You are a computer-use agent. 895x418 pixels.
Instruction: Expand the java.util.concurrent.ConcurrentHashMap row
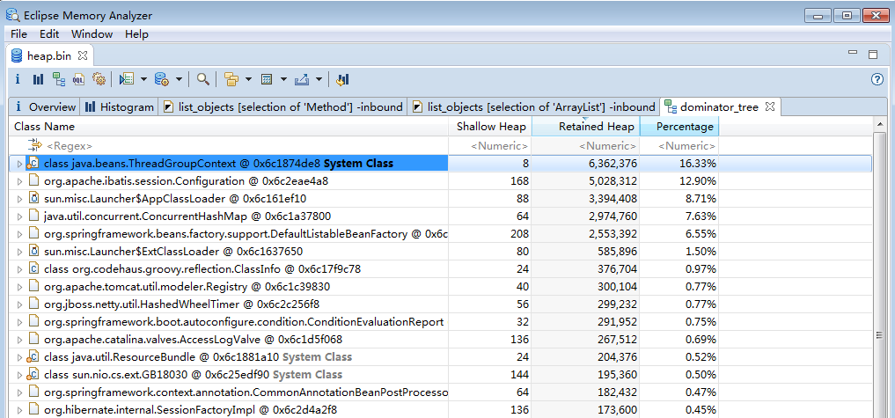coord(20,216)
